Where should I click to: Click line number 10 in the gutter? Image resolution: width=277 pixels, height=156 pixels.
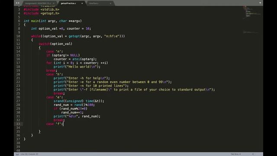coord(18,36)
